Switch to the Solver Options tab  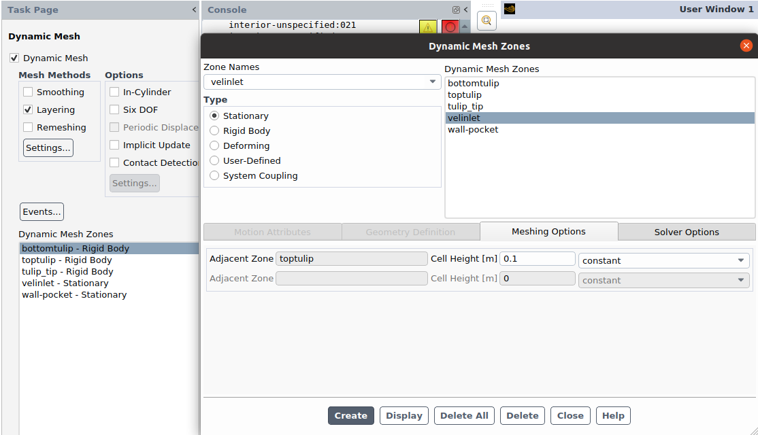pos(687,232)
